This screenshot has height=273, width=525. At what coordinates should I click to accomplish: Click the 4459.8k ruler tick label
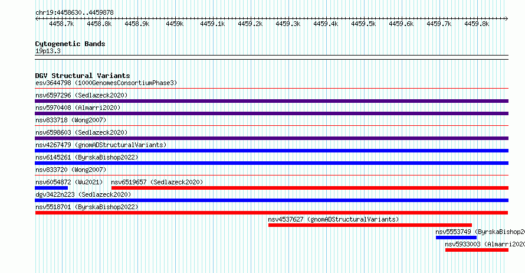coord(477,24)
